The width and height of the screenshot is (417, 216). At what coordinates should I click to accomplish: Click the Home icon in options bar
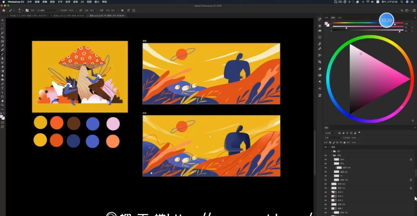point(4,10)
